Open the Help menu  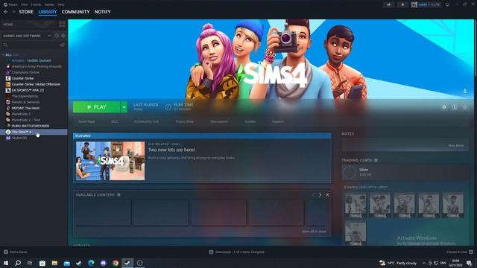[61, 4]
